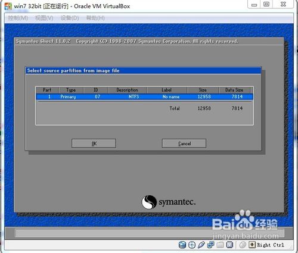
Task: Click the shared folders status icon
Action: pyautogui.click(x=220, y=245)
